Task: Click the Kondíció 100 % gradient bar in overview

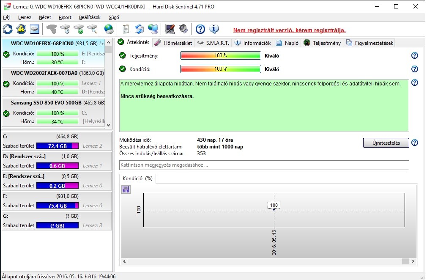Action: click(221, 69)
